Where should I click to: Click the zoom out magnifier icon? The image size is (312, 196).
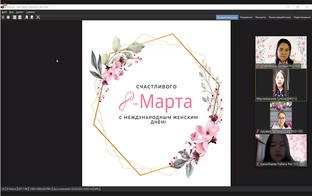(x=31, y=17)
